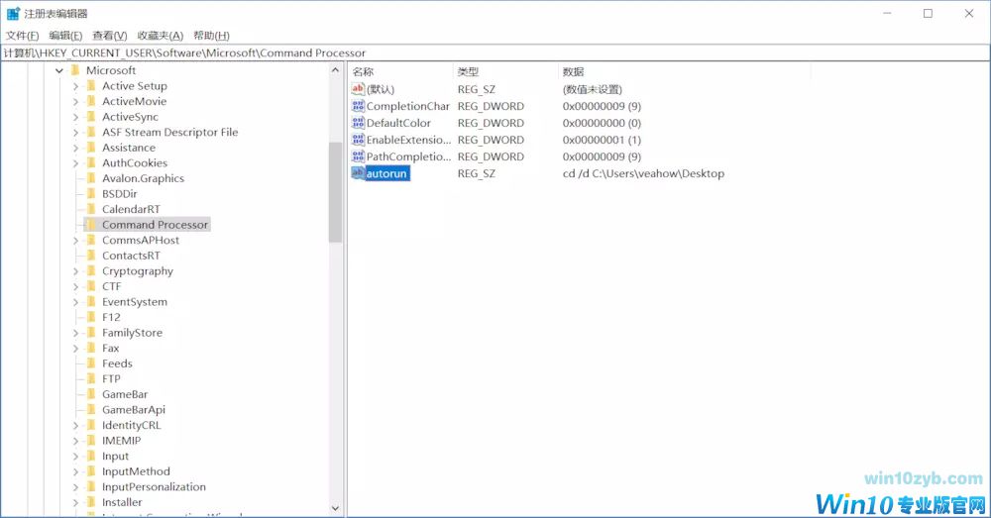
Task: Expand the Active Setup key
Action: pos(75,86)
